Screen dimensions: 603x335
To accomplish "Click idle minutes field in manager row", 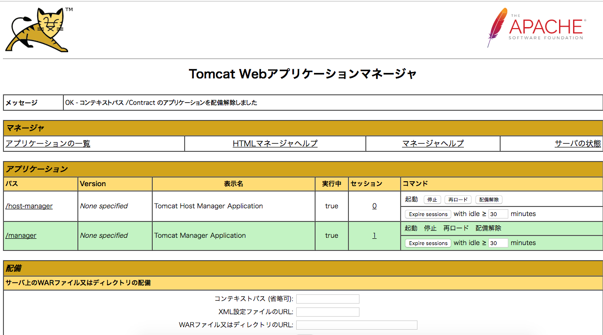I will point(498,243).
